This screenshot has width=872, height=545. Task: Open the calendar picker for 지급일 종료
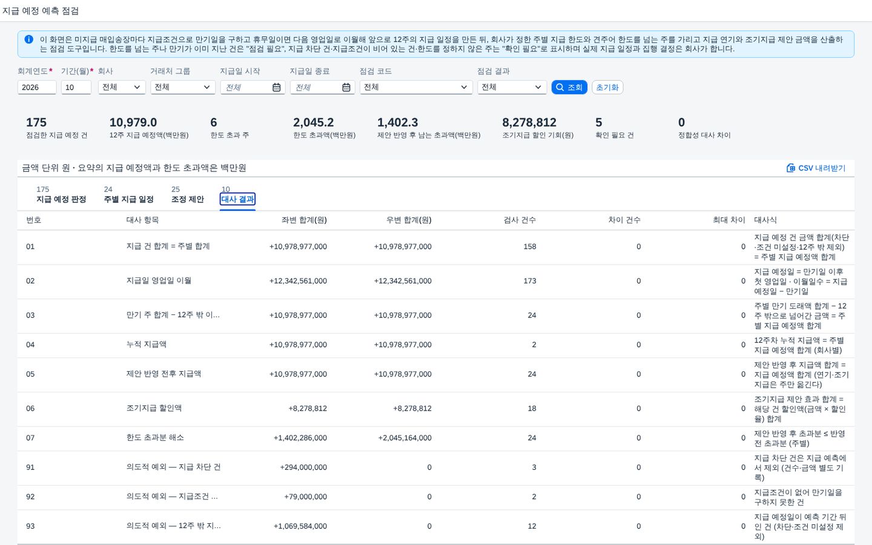point(346,87)
